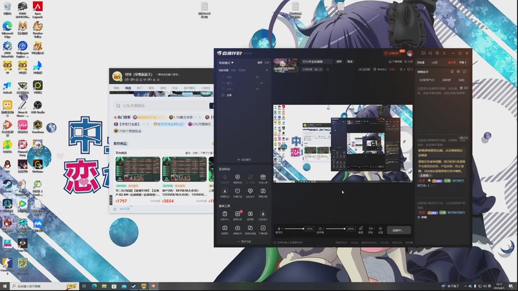518x291 pixels.
Task: Open the message bubble icon in title bar
Action: (423, 53)
